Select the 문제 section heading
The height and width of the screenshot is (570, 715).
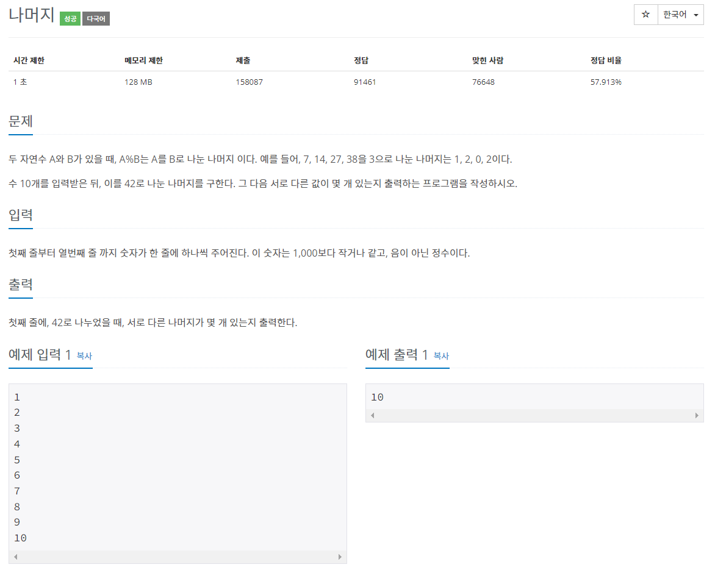coord(20,121)
